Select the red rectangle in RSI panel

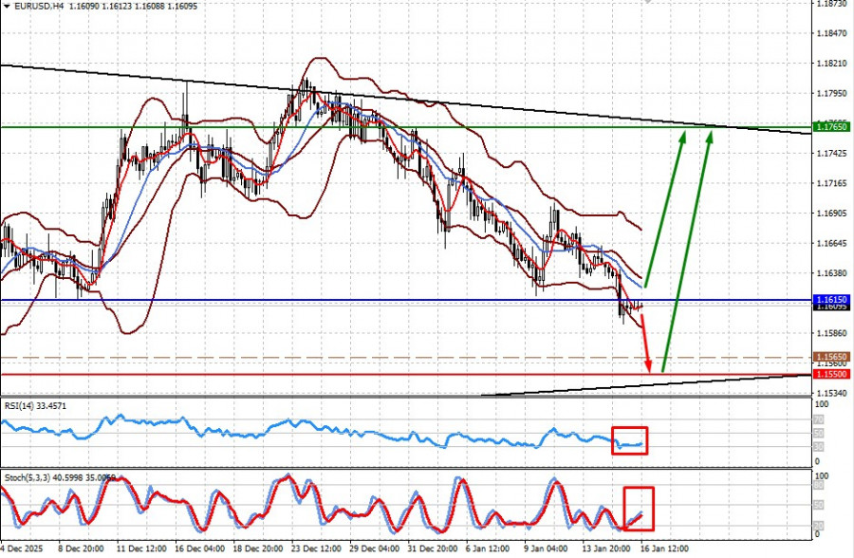tap(629, 438)
